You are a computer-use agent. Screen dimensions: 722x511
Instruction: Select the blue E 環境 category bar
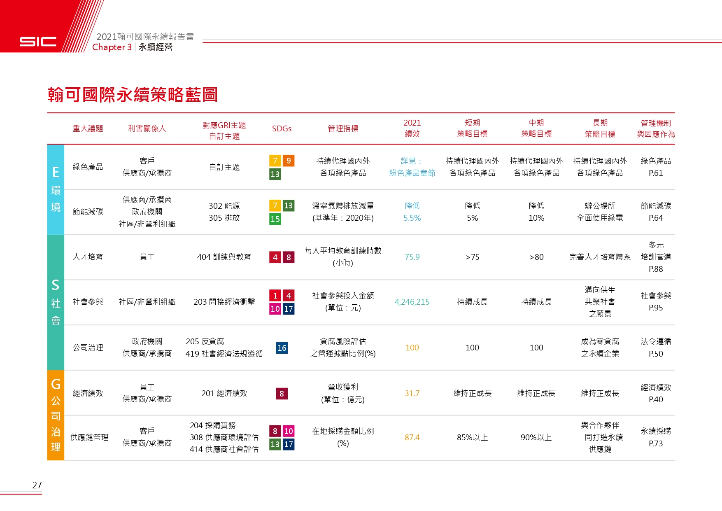point(56,189)
